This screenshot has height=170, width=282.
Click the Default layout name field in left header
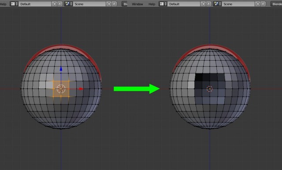35,4
